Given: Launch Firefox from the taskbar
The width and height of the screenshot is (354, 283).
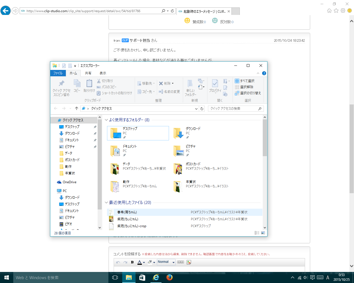Looking at the screenshot, I should (x=170, y=277).
